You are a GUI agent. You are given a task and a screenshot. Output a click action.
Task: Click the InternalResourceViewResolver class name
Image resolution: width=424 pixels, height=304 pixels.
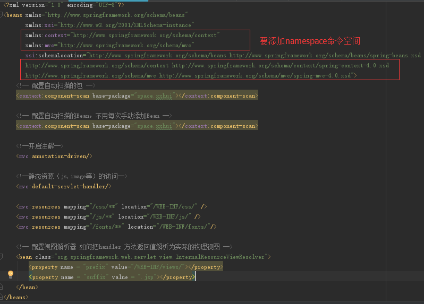click(220, 257)
